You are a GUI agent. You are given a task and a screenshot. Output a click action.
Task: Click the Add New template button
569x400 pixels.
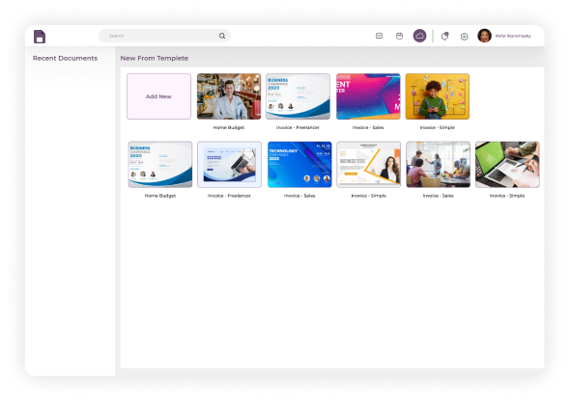(x=158, y=96)
